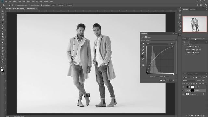Open layer Kind filter dropdown
This screenshot has width=208, height=117.
coord(187,77)
